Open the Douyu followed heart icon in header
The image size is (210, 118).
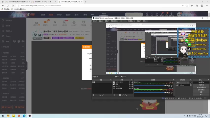point(152,14)
